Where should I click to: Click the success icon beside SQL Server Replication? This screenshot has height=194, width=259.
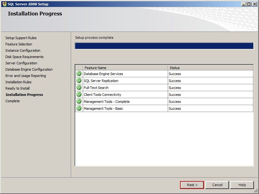click(x=79, y=80)
